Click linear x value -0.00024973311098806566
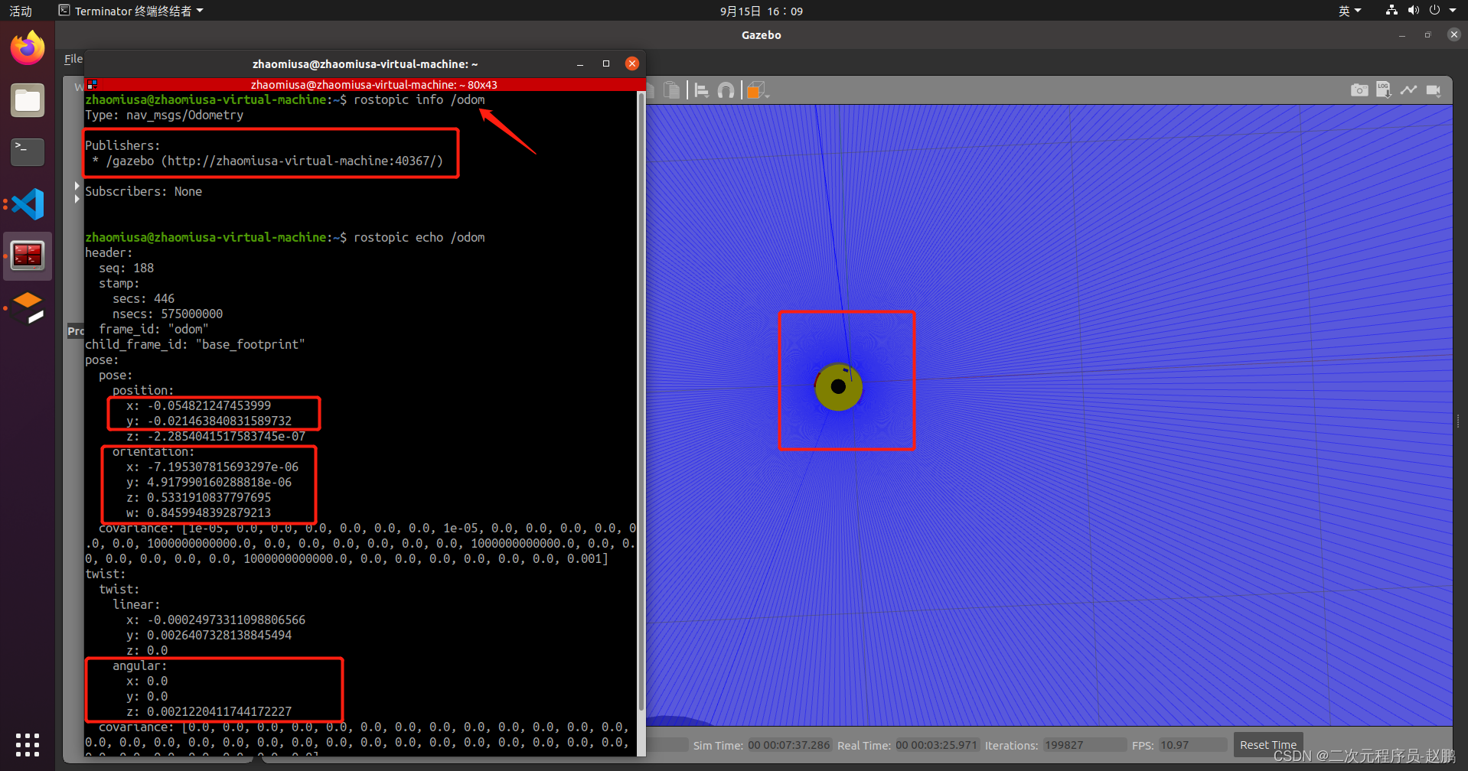 pos(227,620)
